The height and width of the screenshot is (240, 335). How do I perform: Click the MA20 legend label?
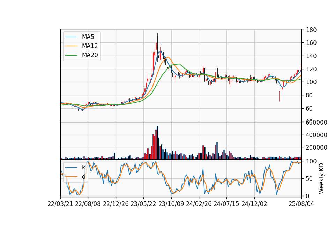click(90, 55)
